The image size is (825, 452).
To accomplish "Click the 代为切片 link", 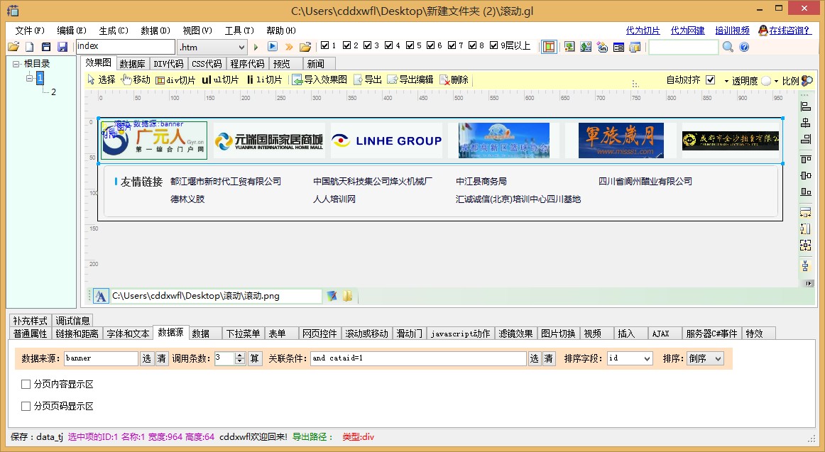I will tap(643, 31).
